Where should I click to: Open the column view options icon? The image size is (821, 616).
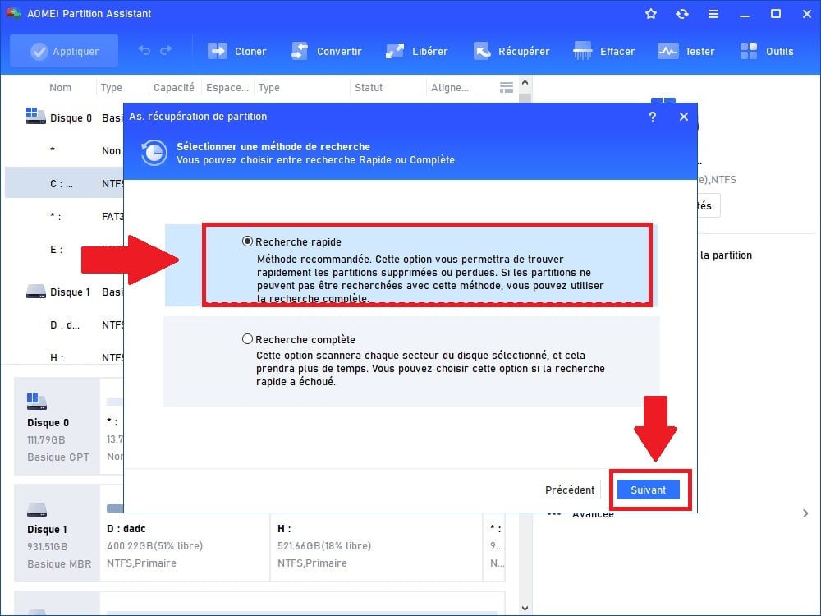point(507,88)
